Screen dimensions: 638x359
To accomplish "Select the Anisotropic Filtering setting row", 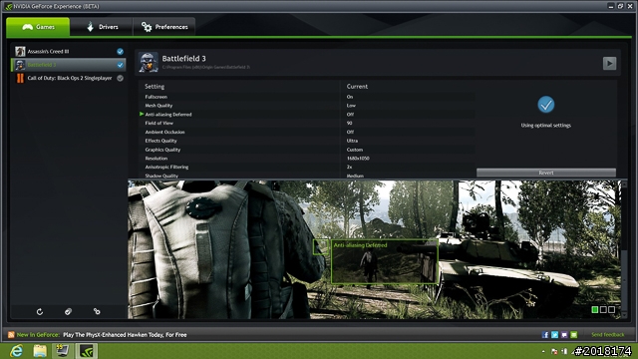I will pos(307,167).
